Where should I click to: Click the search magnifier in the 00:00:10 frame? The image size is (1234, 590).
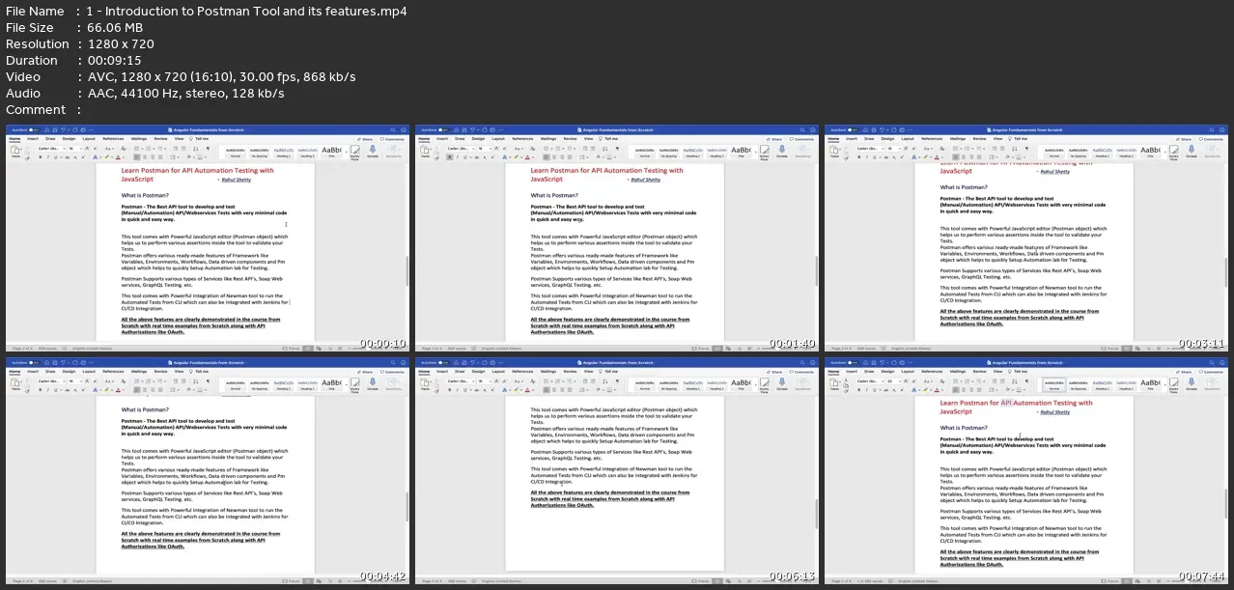coord(393,129)
